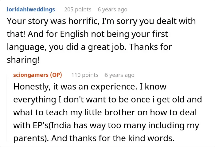The width and height of the screenshot is (215, 147).
Task: Open top comment's 6 years ago timestamp
Action: [x=112, y=10]
